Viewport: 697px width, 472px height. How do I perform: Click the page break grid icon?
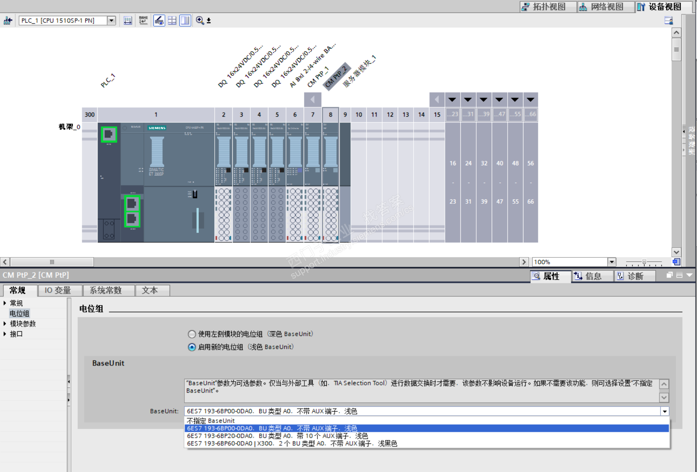[x=172, y=21]
